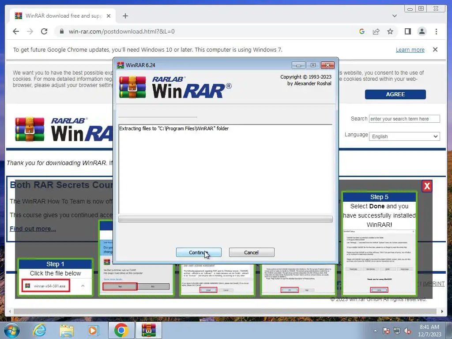This screenshot has width=452, height=339.
Task: Open Windows Media Player from taskbar
Action: (94, 330)
